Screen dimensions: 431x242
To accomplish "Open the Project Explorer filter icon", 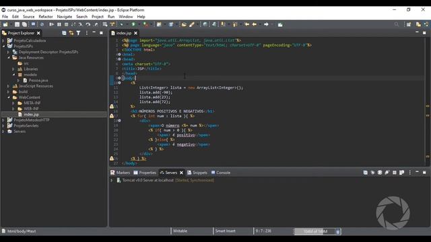I will 78,33.
